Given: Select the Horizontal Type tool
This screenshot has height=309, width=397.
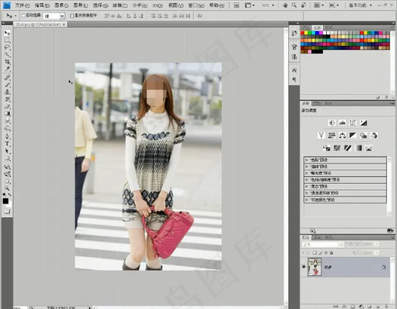Looking at the screenshot, I should (x=7, y=144).
